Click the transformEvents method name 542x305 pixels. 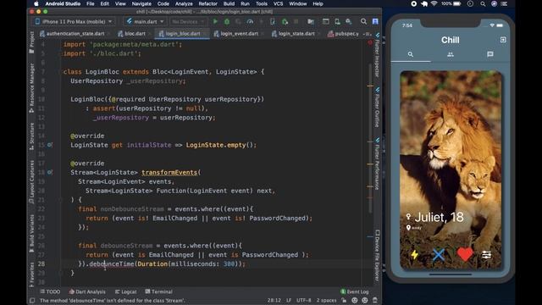[x=169, y=172]
